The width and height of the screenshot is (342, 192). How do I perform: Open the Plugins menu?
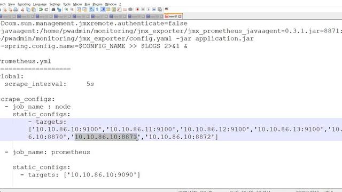tap(97, 4)
